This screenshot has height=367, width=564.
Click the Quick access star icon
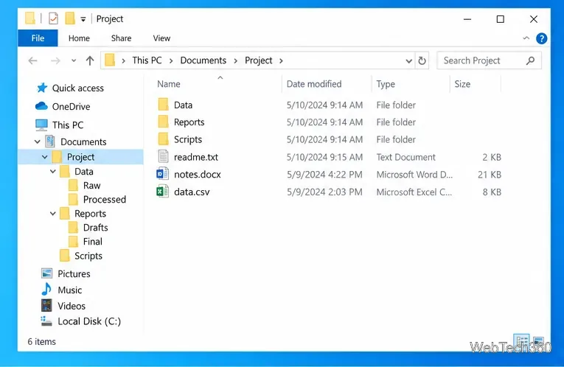[42, 88]
